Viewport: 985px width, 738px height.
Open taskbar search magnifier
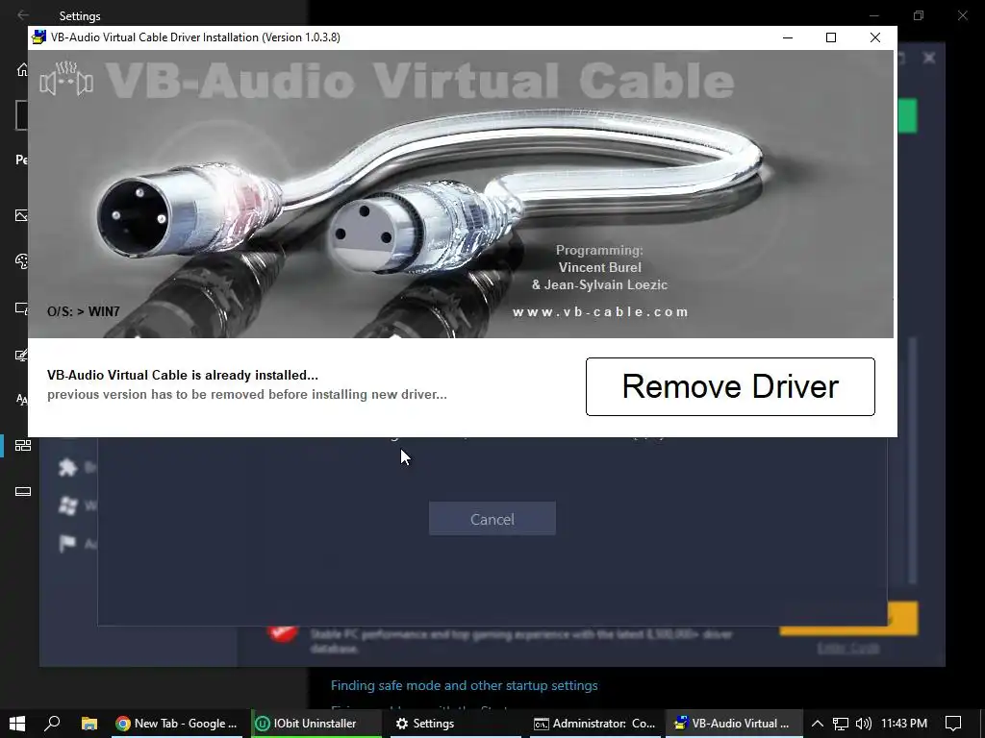(52, 723)
